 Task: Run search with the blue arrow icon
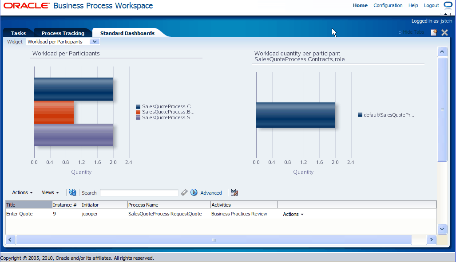click(x=194, y=192)
